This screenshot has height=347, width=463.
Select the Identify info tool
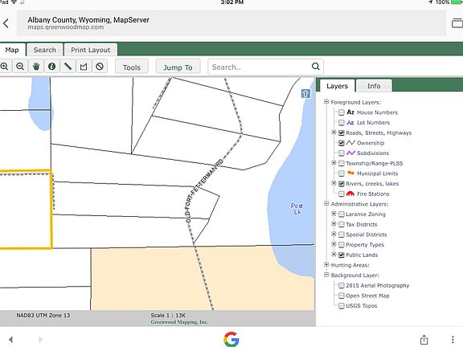(x=52, y=67)
